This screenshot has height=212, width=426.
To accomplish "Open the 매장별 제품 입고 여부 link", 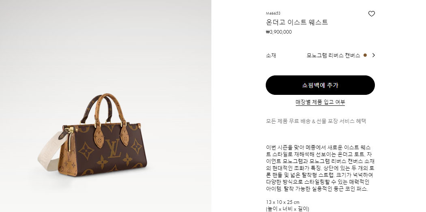I will point(320,102).
